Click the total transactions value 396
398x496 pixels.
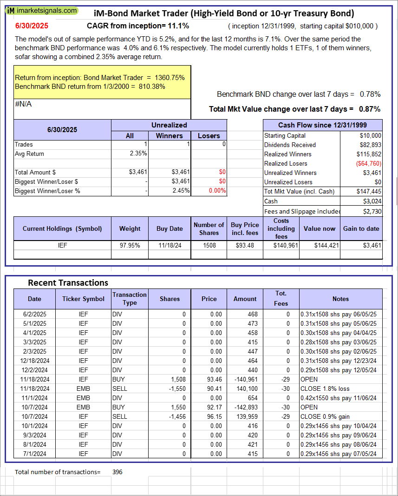pyautogui.click(x=117, y=472)
